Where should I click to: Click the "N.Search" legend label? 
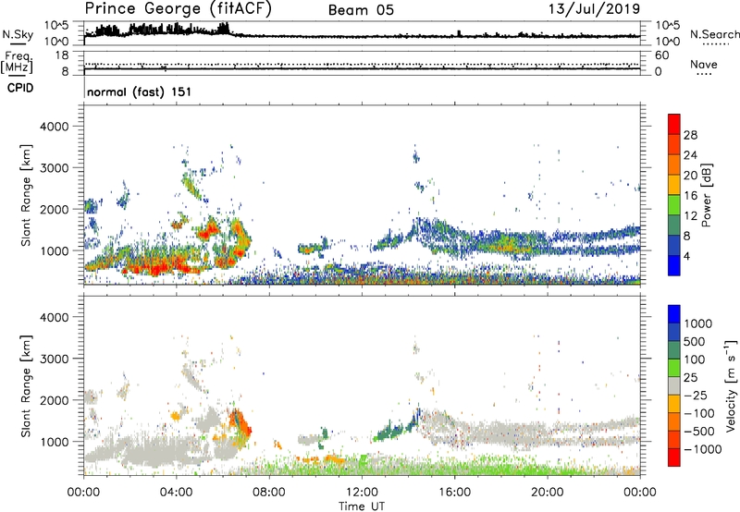715,34
